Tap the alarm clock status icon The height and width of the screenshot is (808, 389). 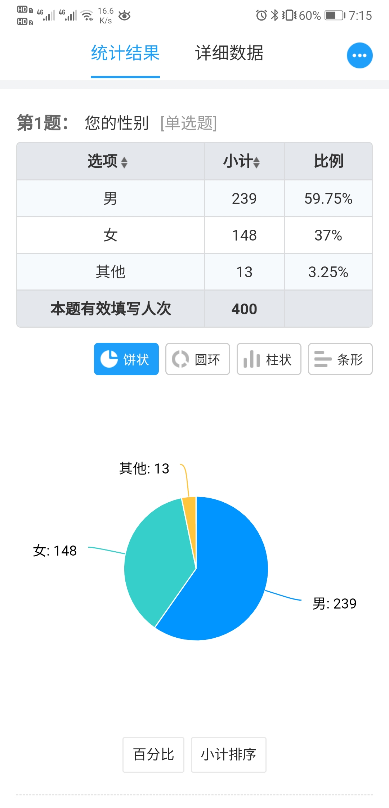point(261,15)
